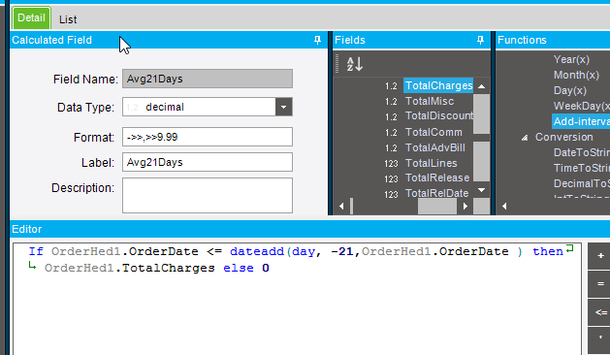Click the Description text area
610x355 pixels.
click(208, 195)
